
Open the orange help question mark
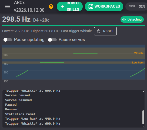[x=51, y=6]
